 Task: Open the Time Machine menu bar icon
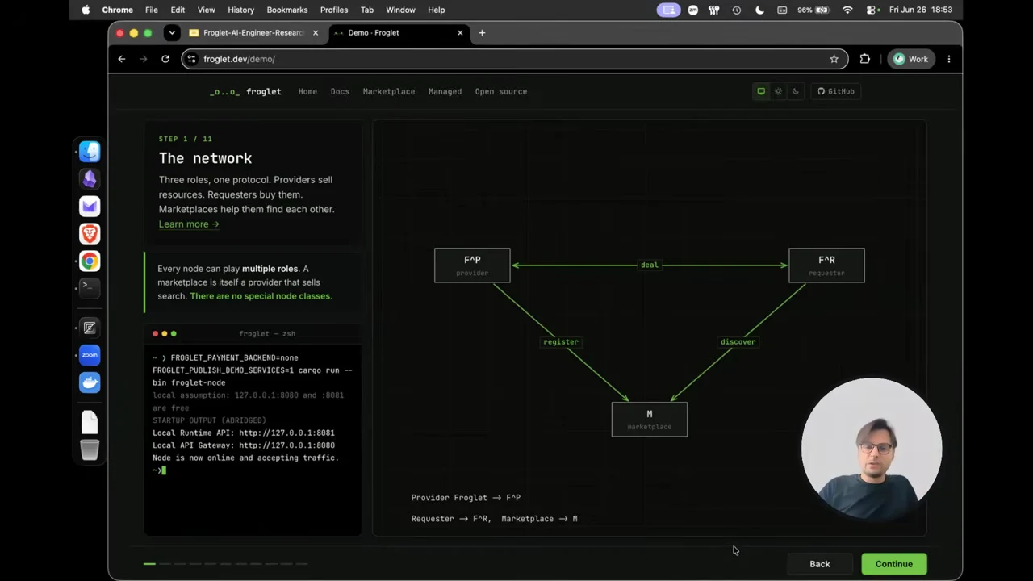(737, 10)
